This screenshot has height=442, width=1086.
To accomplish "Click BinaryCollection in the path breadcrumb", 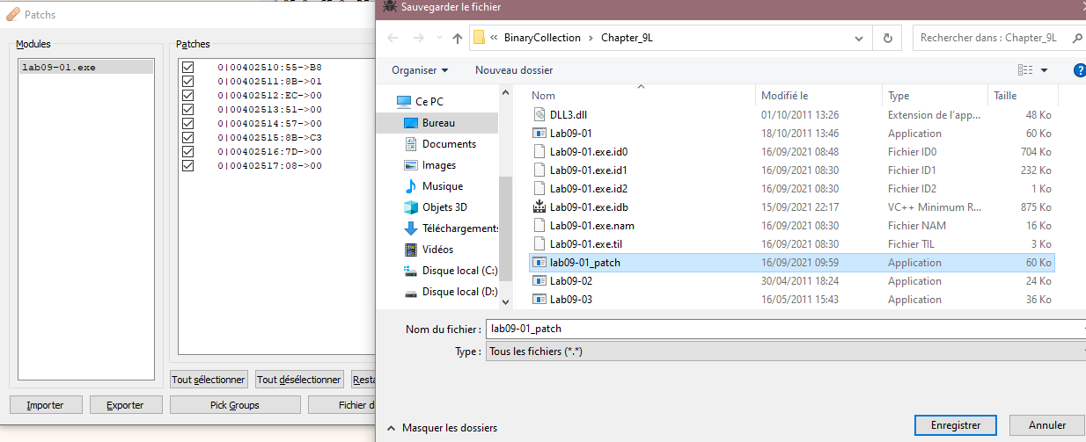I will (542, 38).
